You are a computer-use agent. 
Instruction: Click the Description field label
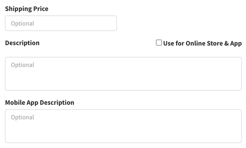pyautogui.click(x=22, y=43)
